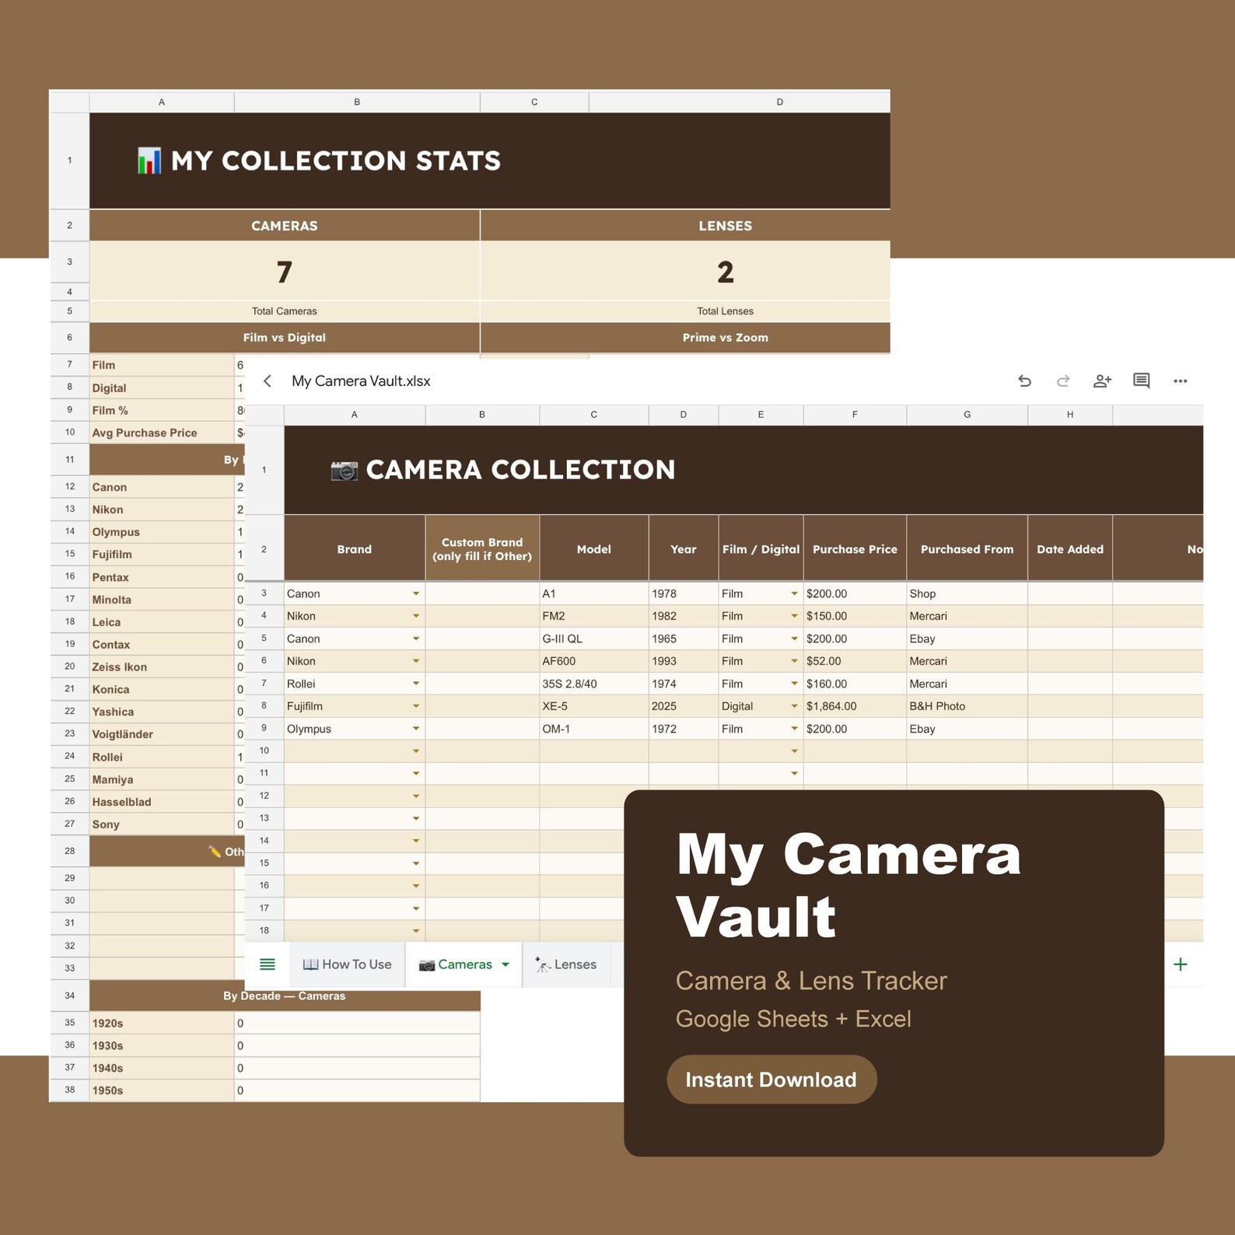This screenshot has width=1235, height=1235.
Task: Open Brand dropdown in the Rollei row
Action: coord(416,684)
